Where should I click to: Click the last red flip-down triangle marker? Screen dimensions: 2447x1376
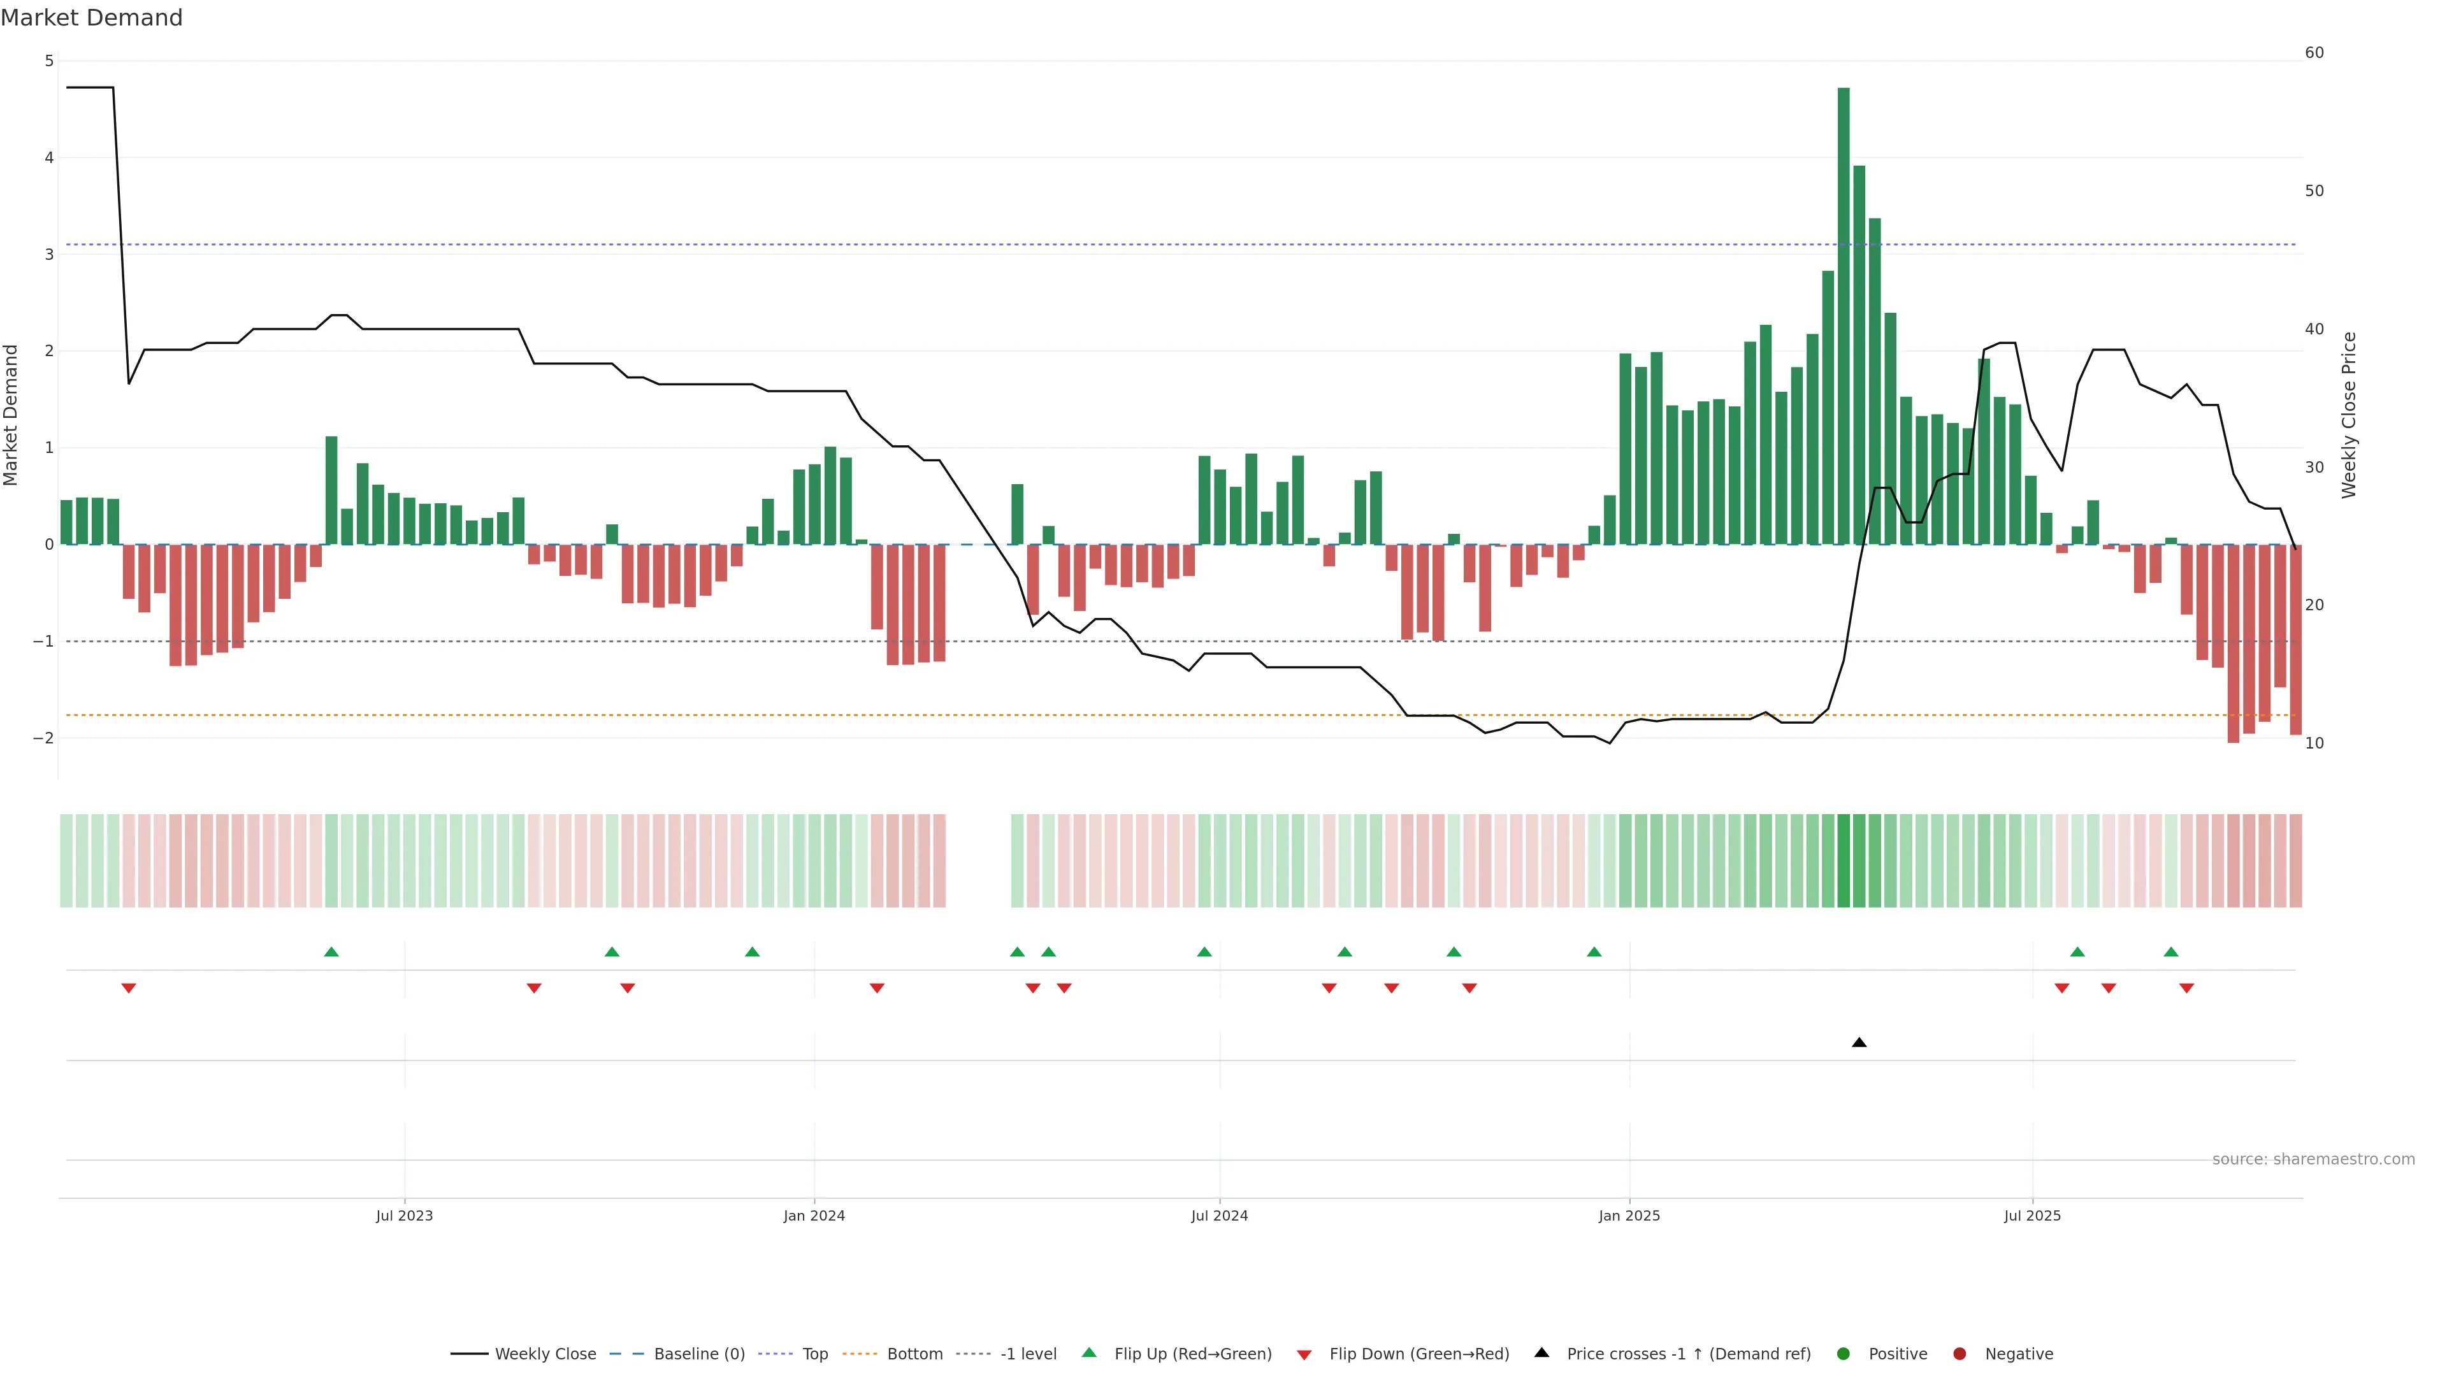[2187, 989]
